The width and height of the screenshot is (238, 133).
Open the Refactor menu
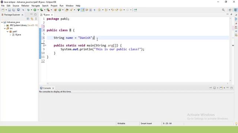click(25, 6)
